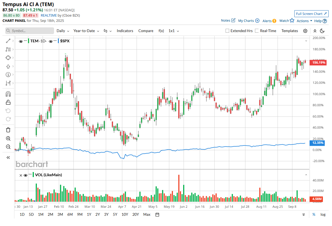Screen dimensions: 332x226
Task: Select the 5Y time range
Action: tap(115, 215)
